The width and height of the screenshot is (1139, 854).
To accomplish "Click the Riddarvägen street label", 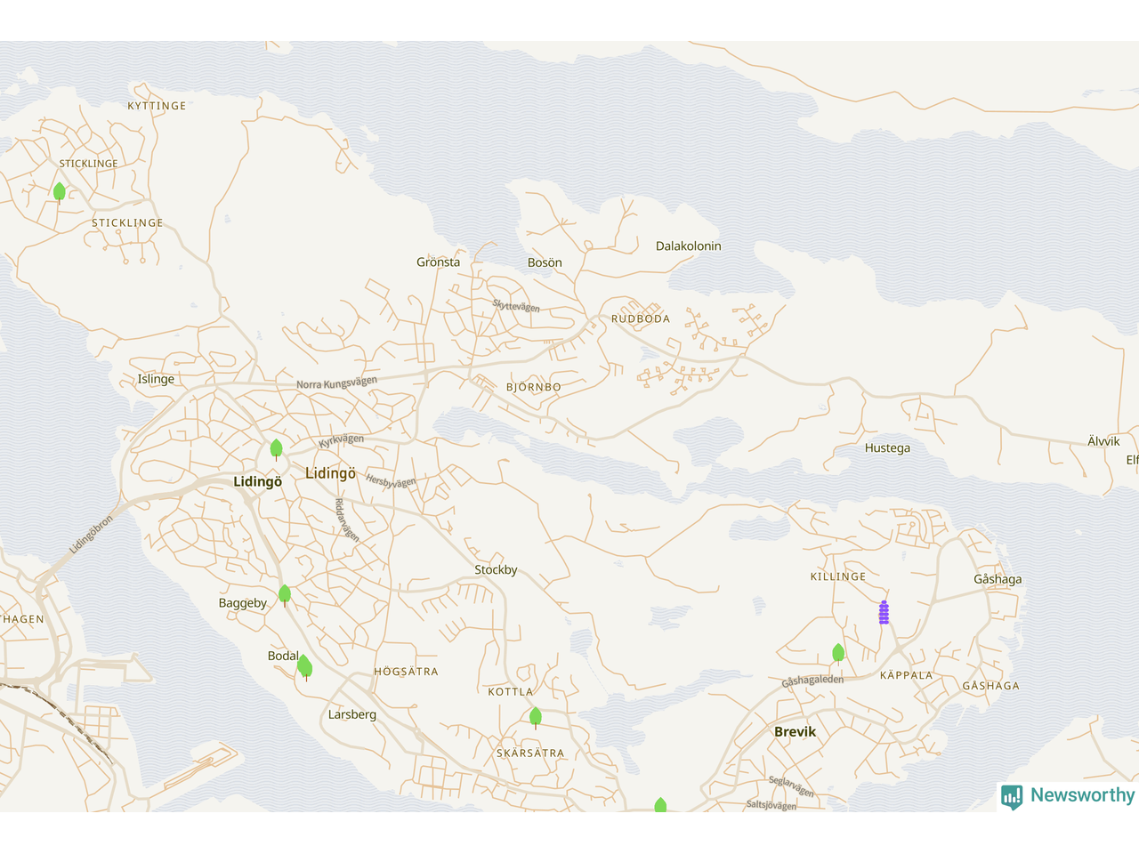I will coord(347,520).
